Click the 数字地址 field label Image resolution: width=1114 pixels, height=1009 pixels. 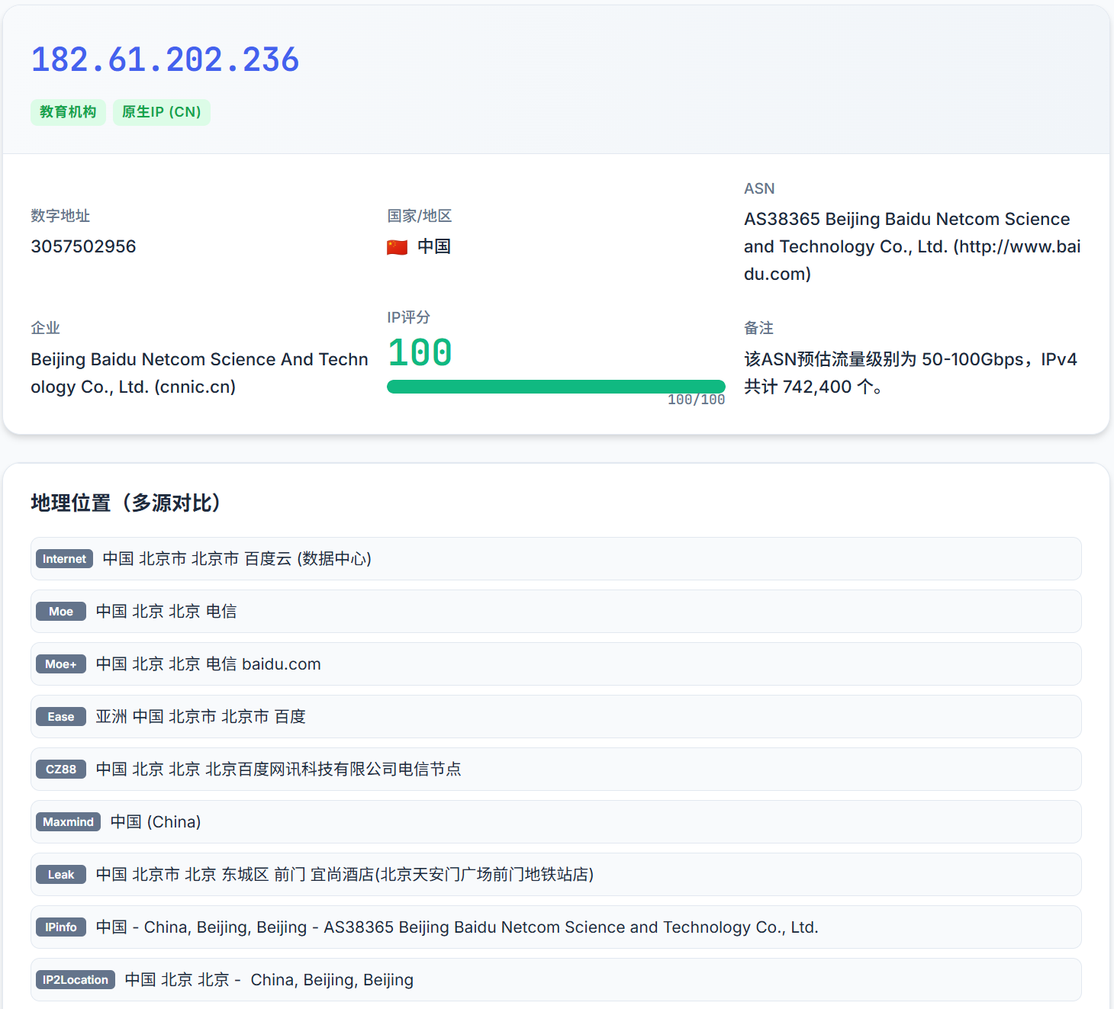pyautogui.click(x=60, y=216)
